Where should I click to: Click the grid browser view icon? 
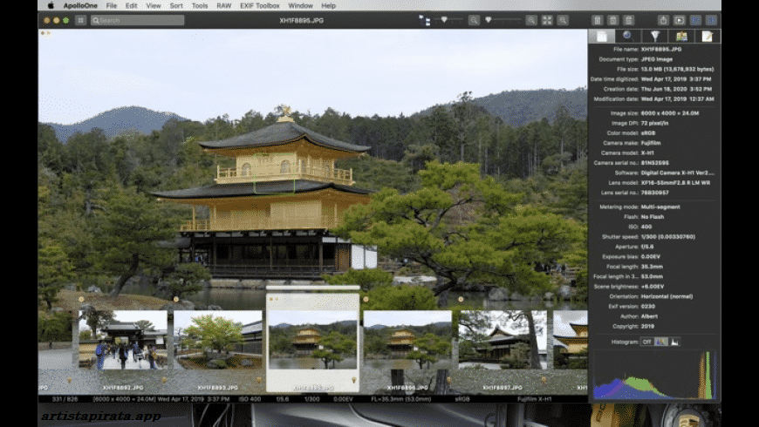(81, 20)
